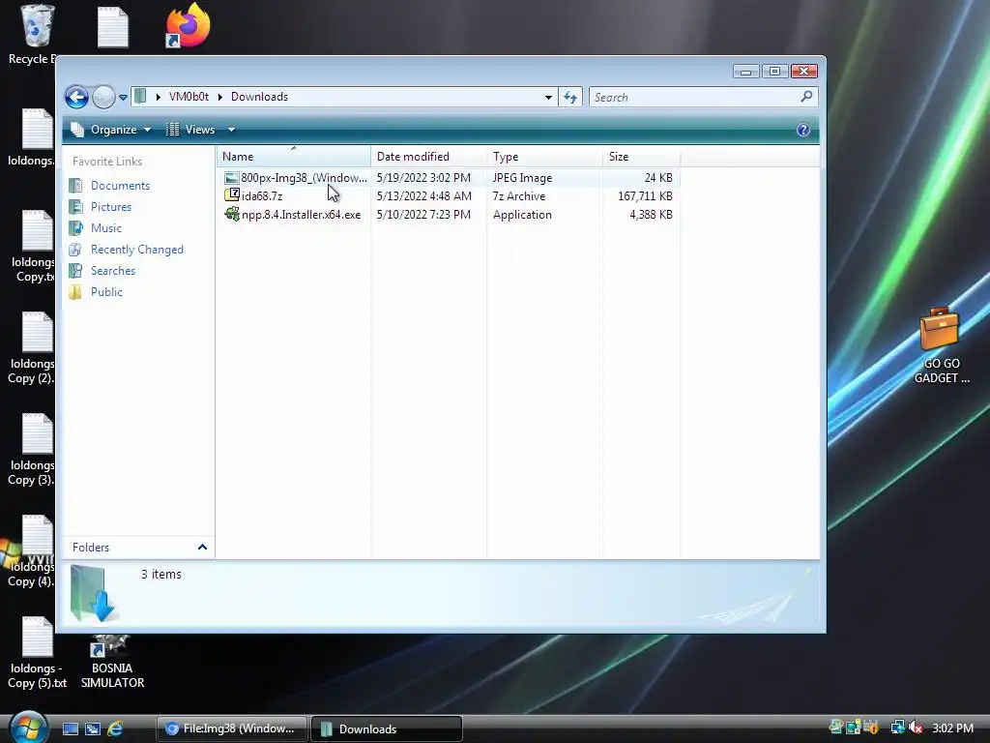Select Downloads in the address breadcrumb
This screenshot has height=743, width=990.
click(x=259, y=97)
